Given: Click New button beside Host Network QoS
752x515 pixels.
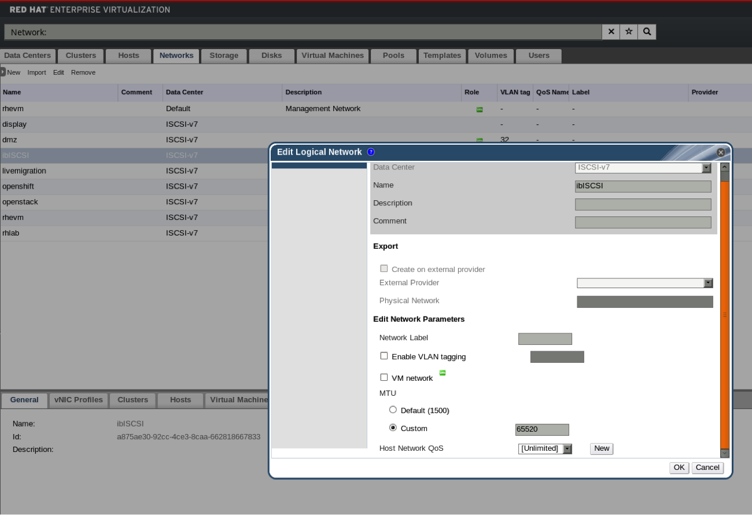Looking at the screenshot, I should [602, 448].
